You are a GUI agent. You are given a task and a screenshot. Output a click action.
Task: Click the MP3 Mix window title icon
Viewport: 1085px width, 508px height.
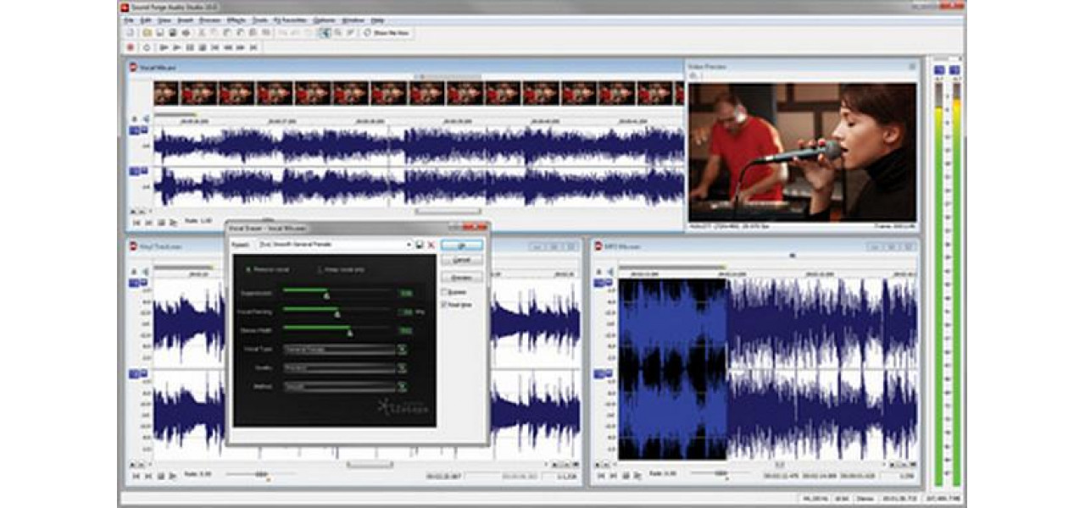click(598, 246)
